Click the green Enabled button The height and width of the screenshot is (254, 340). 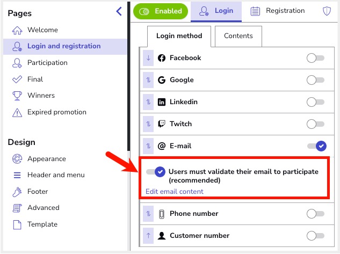pyautogui.click(x=161, y=11)
